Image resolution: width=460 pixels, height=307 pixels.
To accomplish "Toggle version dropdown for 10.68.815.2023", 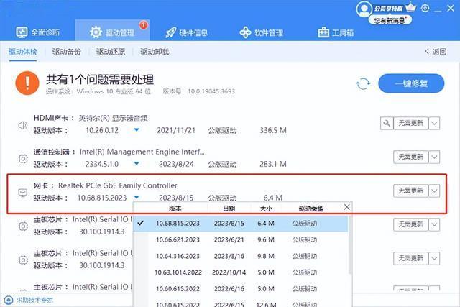I will click(x=137, y=197).
